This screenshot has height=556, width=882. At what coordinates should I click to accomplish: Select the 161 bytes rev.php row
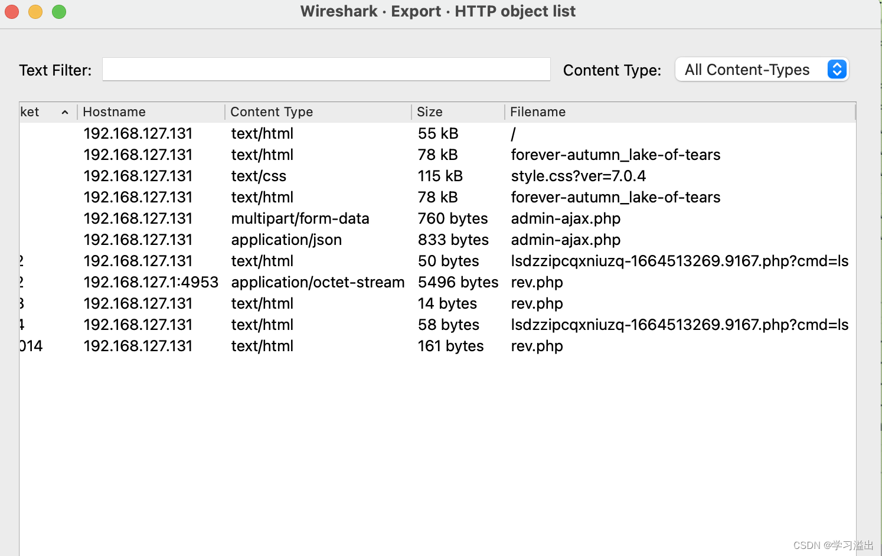pyautogui.click(x=437, y=346)
